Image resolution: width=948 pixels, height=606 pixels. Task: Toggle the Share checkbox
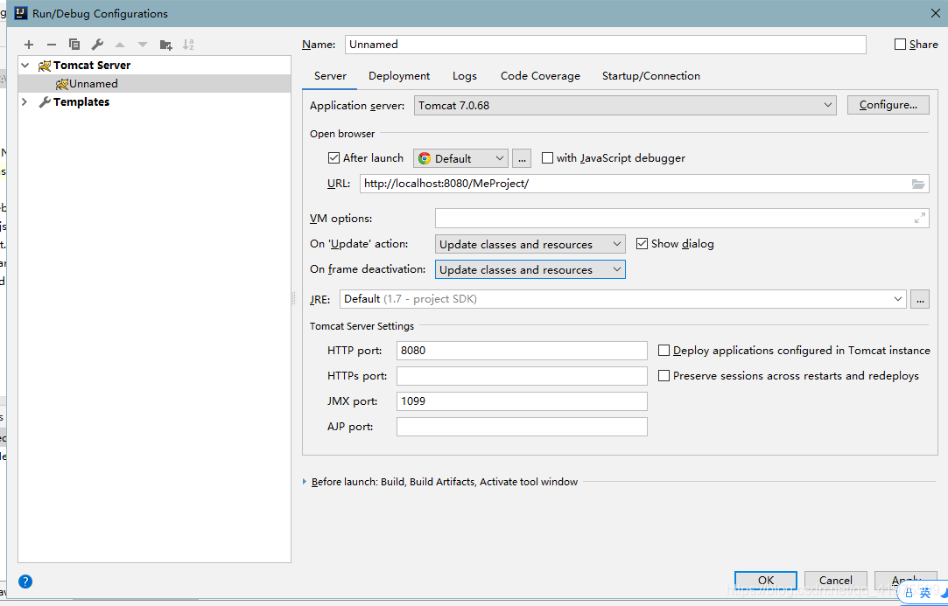click(x=900, y=44)
